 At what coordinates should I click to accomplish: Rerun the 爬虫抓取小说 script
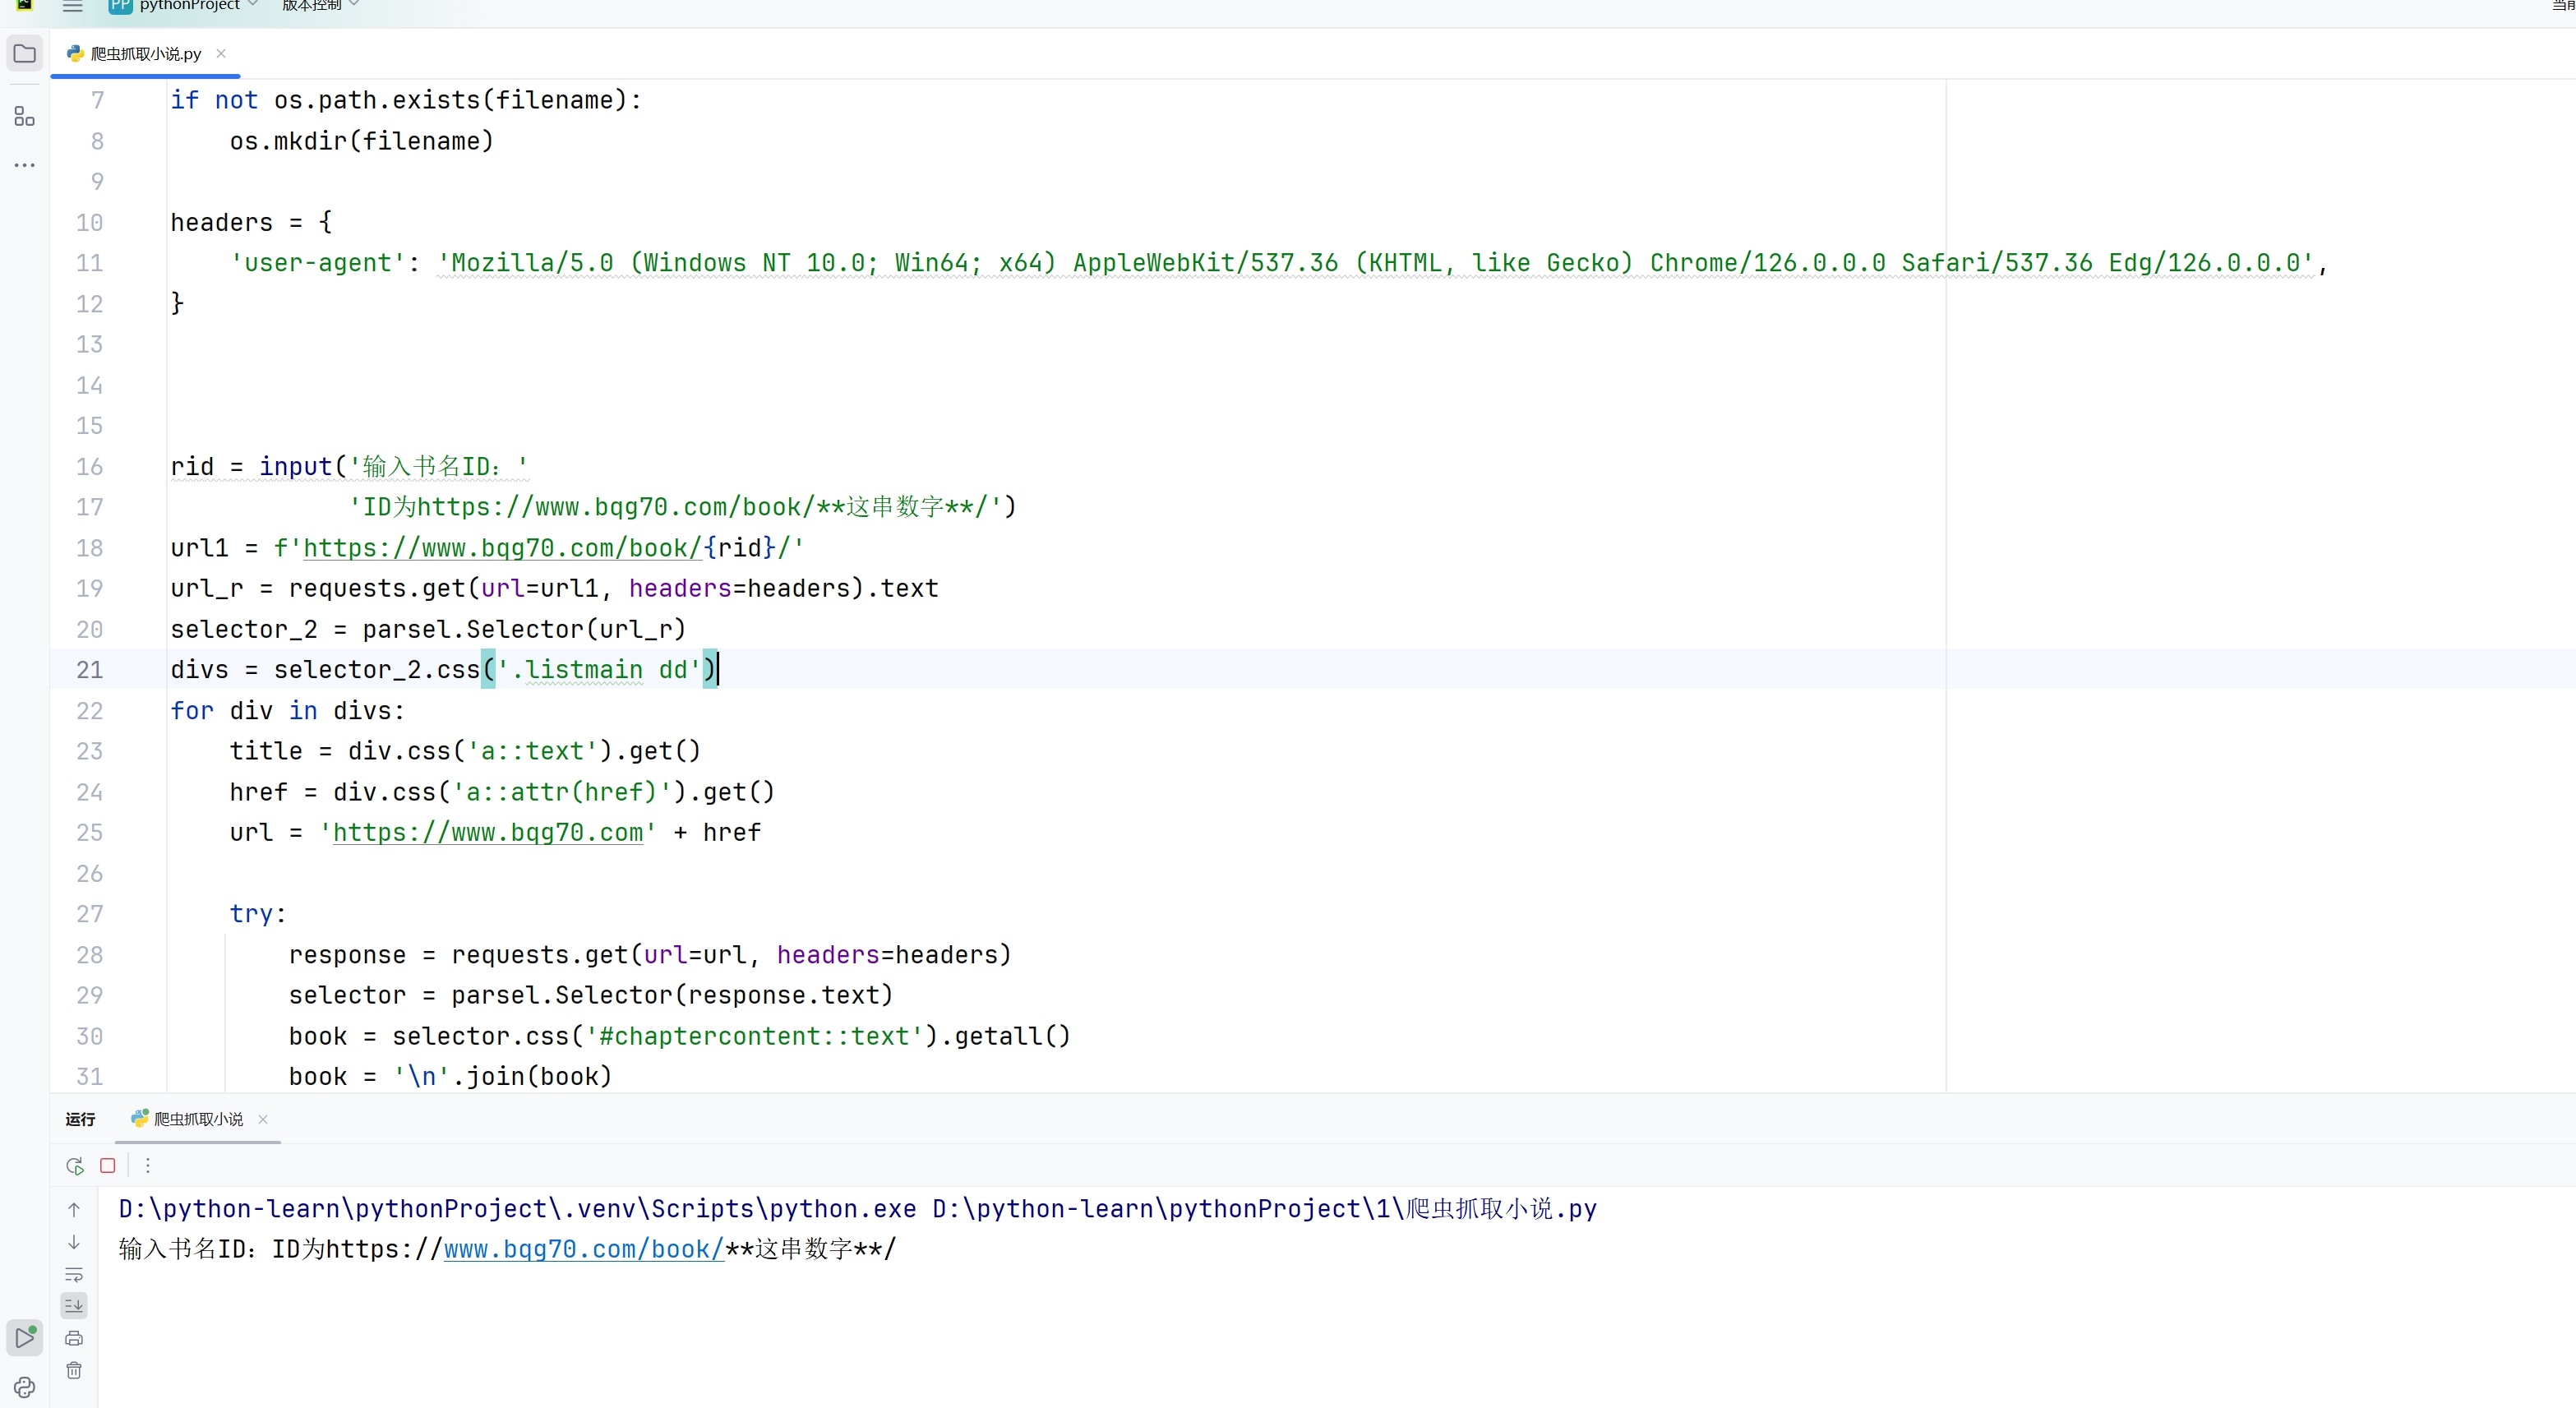point(74,1166)
